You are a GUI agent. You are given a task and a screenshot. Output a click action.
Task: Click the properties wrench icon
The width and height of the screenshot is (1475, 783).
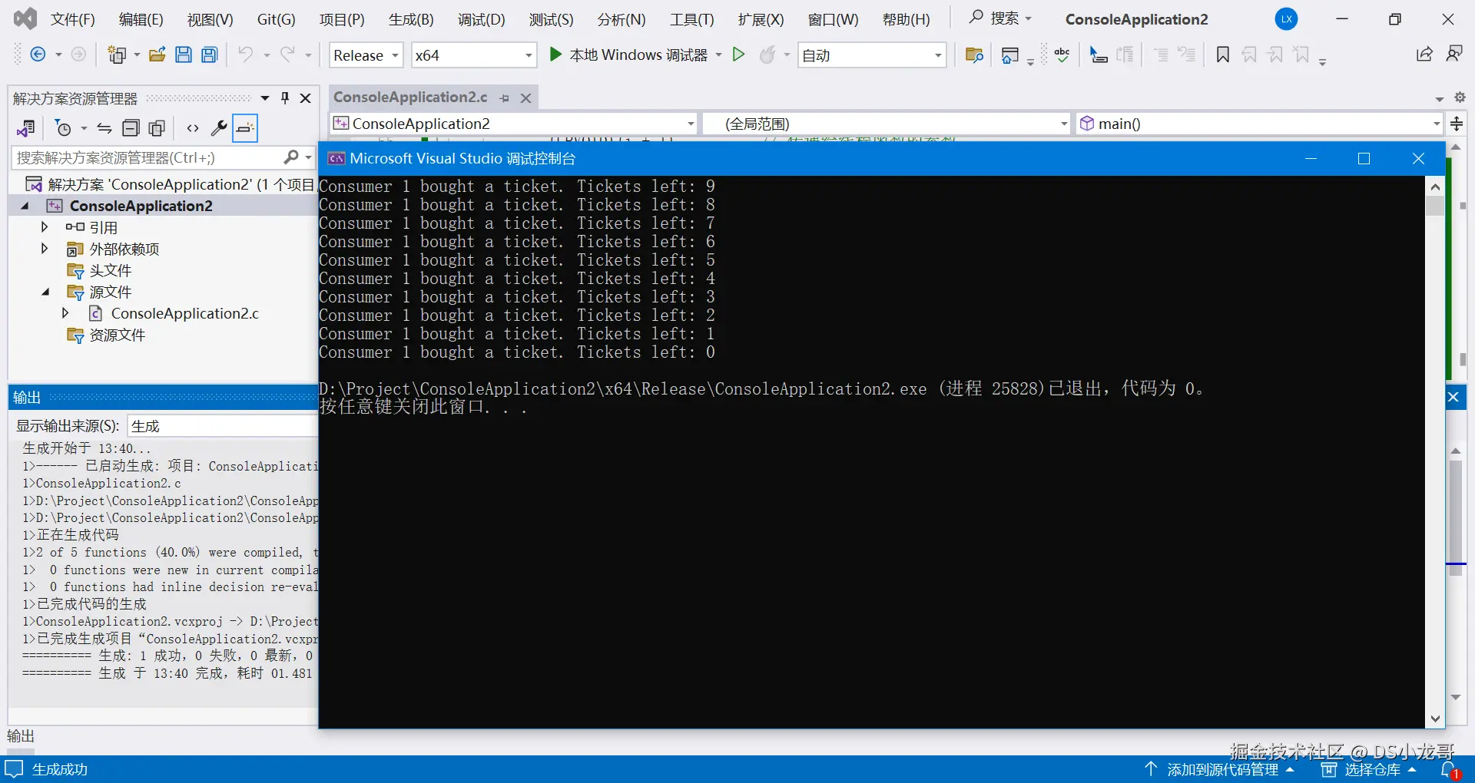[219, 128]
